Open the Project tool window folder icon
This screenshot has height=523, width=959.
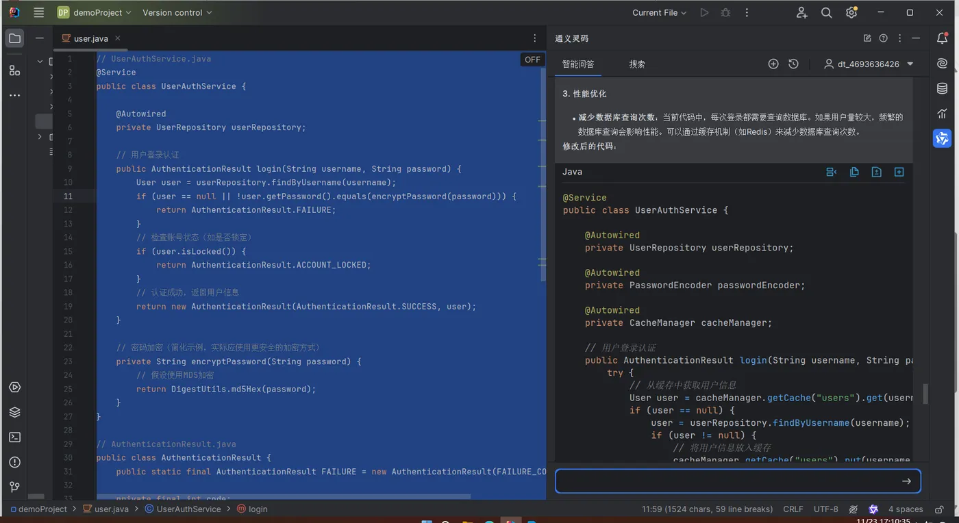14,38
